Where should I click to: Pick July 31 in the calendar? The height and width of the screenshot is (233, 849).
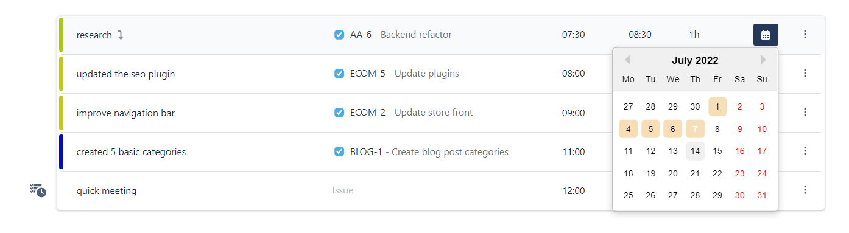[762, 195]
